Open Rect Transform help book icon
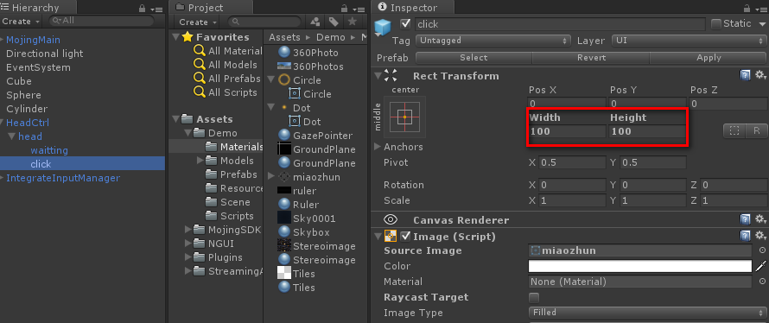This screenshot has height=323, width=769. [x=745, y=75]
